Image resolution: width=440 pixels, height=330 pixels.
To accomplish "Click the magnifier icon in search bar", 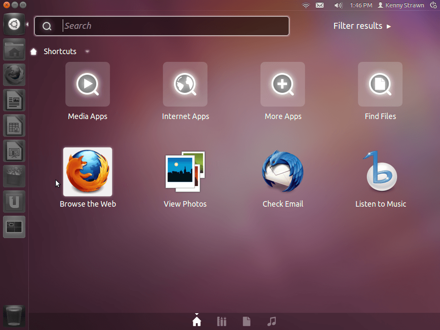I will click(x=47, y=26).
